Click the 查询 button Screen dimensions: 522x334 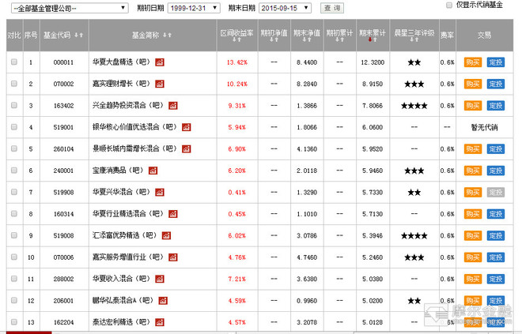pyautogui.click(x=332, y=8)
